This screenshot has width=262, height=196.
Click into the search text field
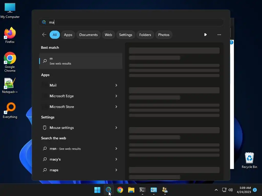tap(131, 22)
